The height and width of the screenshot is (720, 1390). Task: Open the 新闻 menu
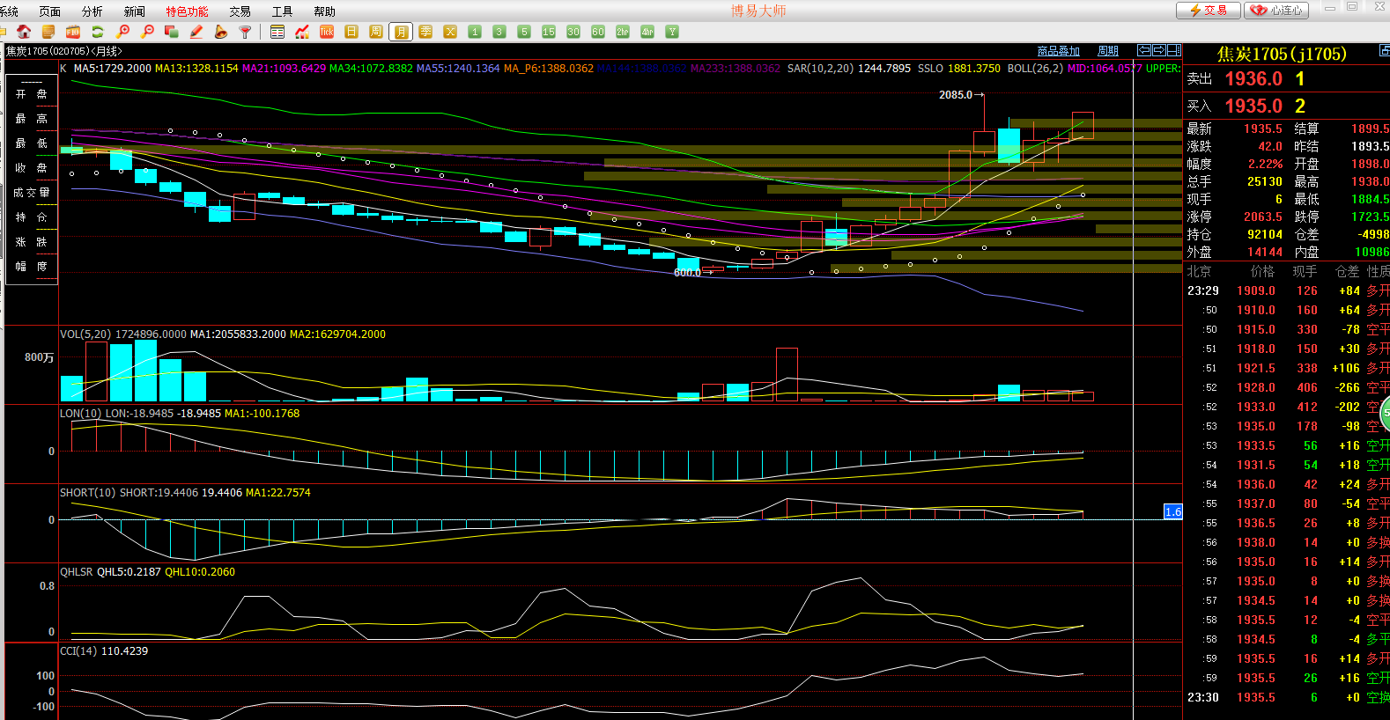point(134,11)
